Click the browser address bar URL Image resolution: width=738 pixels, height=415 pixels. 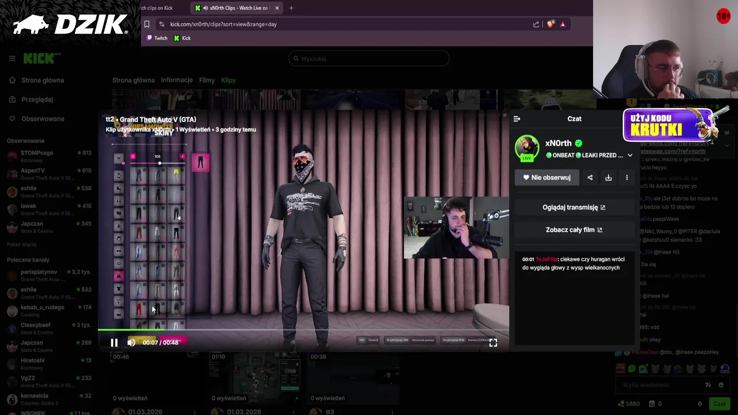pyautogui.click(x=223, y=24)
